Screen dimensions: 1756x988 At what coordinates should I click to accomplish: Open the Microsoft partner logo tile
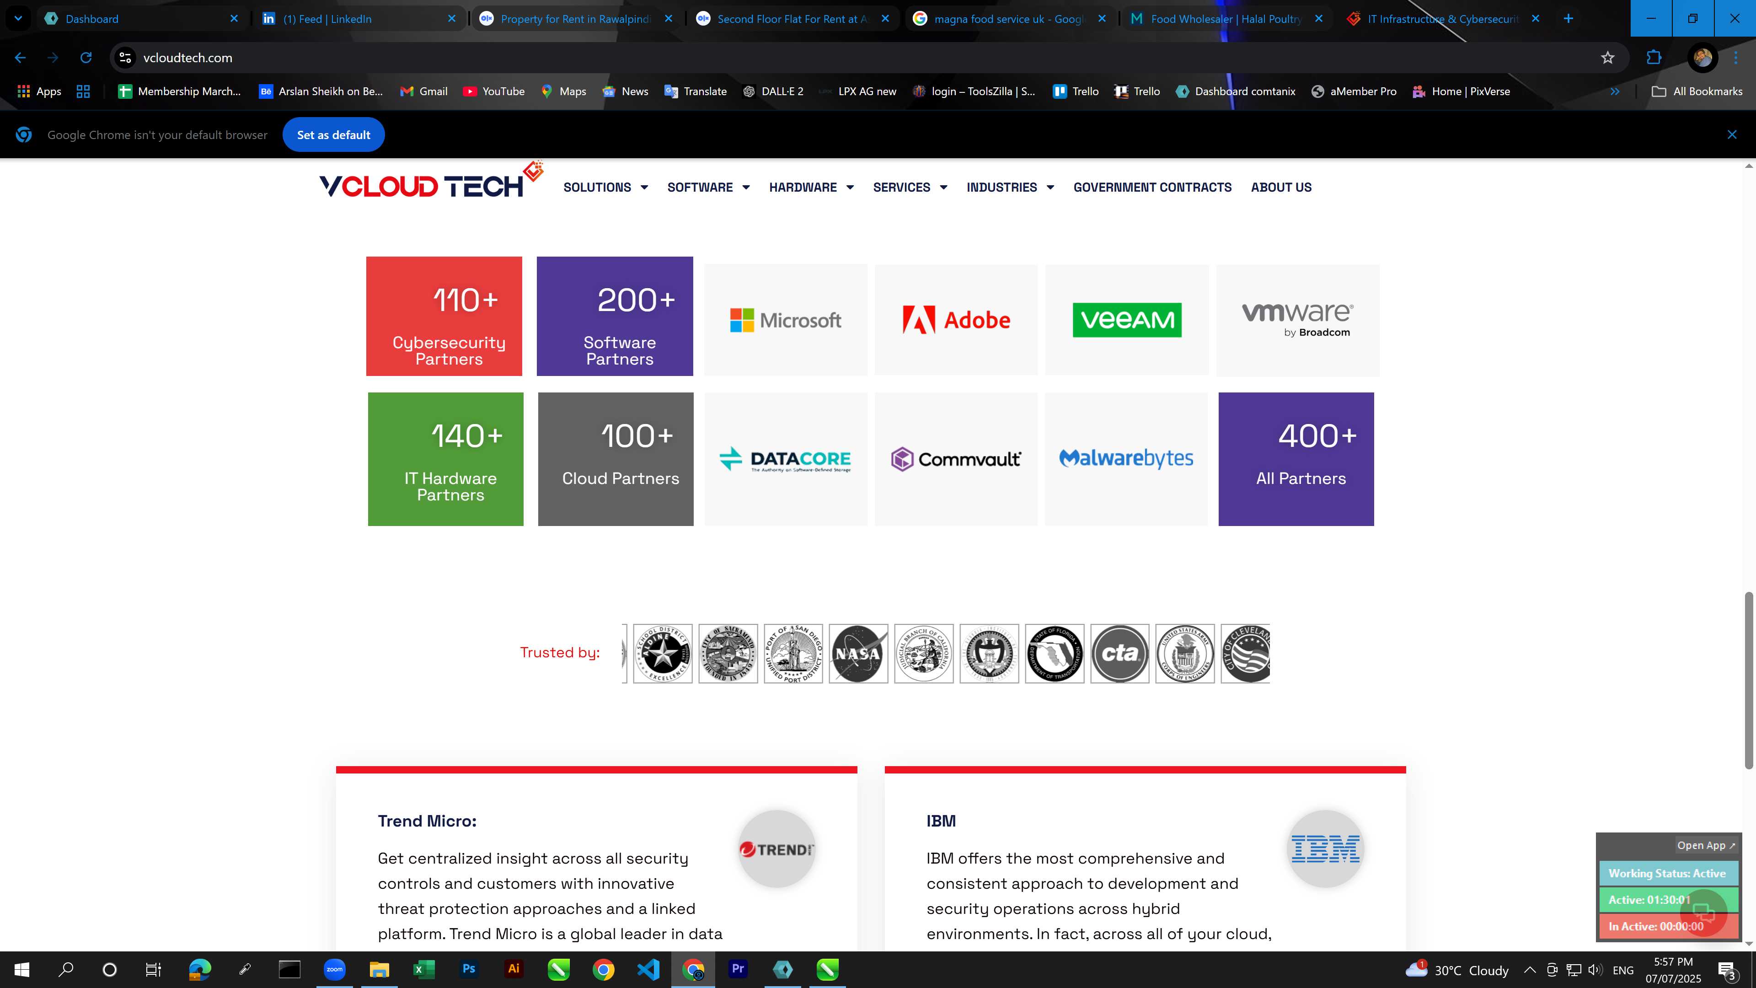click(x=785, y=320)
